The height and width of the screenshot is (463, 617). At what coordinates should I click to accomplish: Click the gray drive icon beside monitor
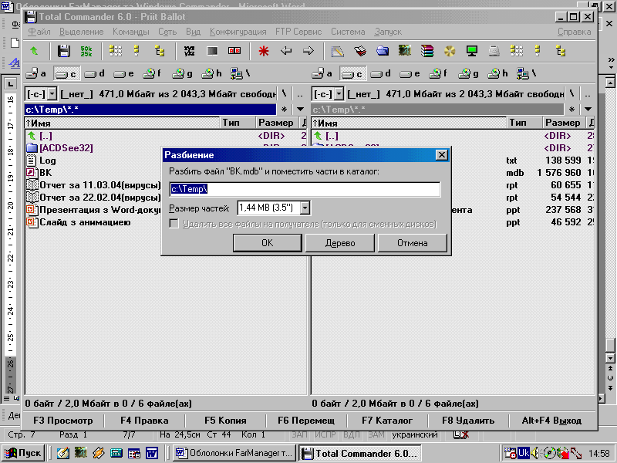pos(494,51)
